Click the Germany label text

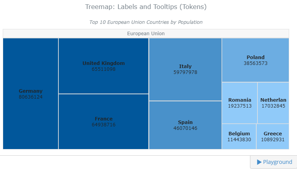click(31, 91)
